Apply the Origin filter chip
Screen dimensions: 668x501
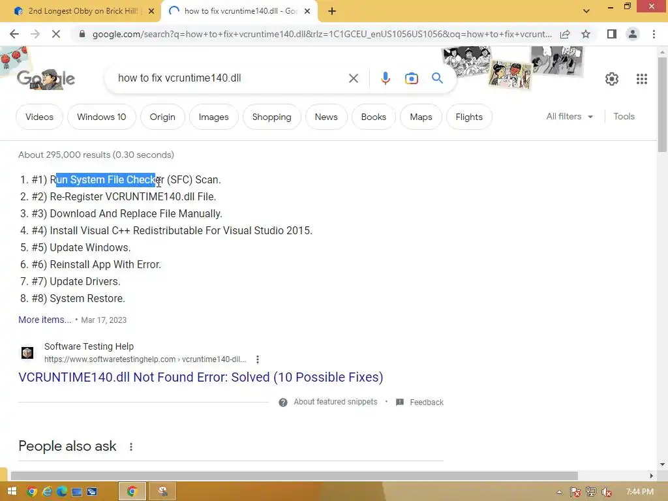tap(162, 117)
